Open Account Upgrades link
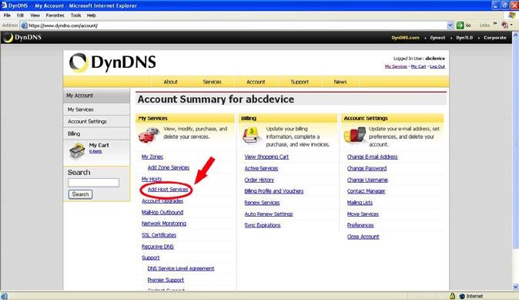Screen dimensions: 519x300 coord(162,201)
